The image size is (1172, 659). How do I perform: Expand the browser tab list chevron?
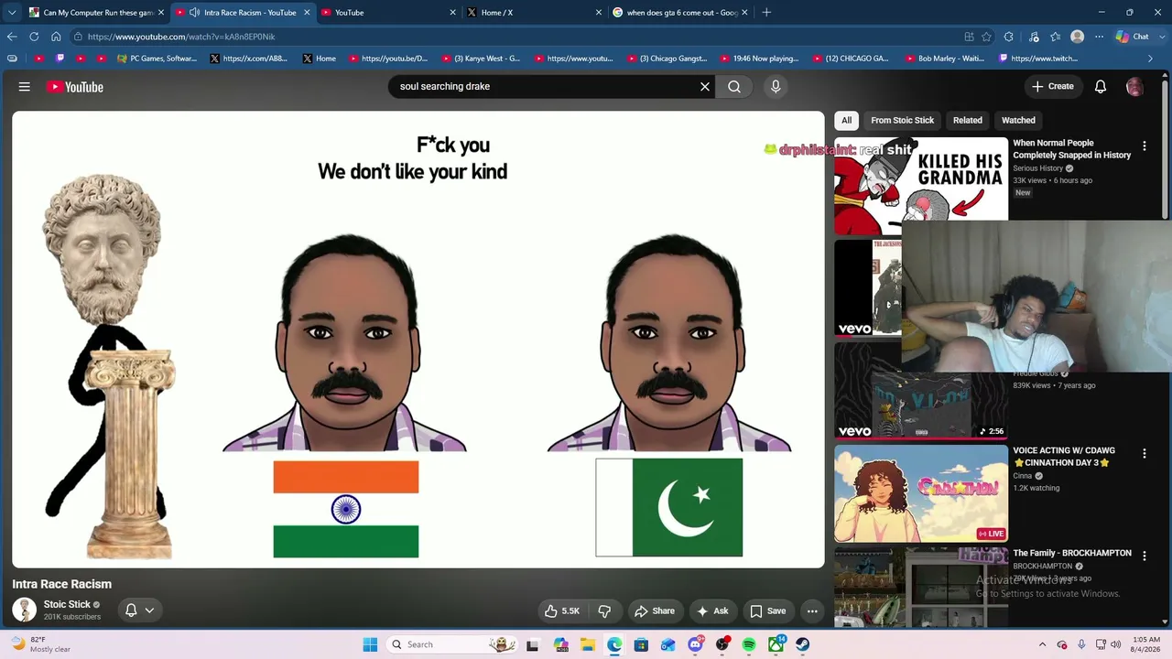[x=12, y=12]
